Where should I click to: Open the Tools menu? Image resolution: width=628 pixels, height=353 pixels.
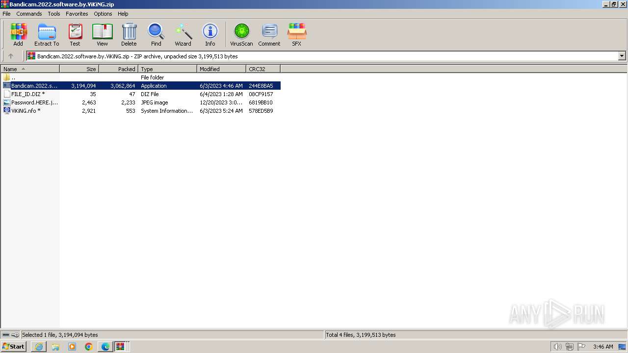coord(54,14)
